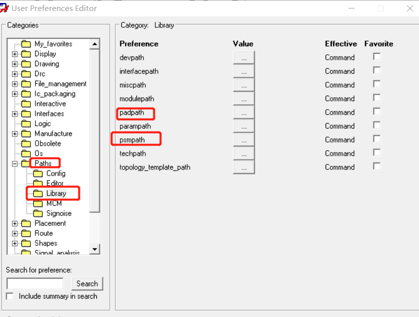Select the Ic_packaging folder icon
This screenshot has height=317, width=419.
[x=26, y=94]
